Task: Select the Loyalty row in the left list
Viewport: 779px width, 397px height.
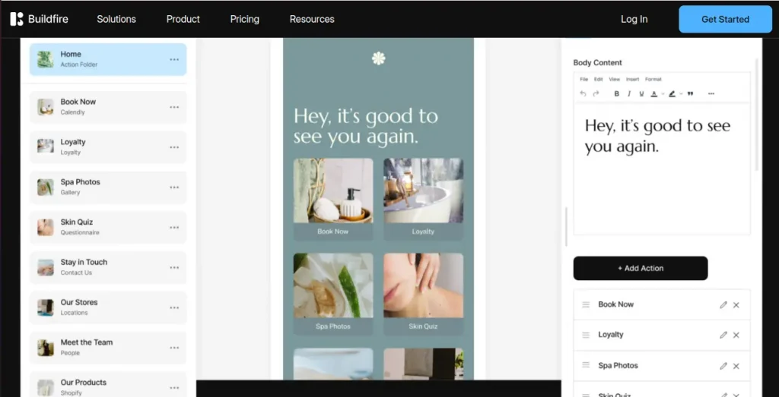Action: tap(108, 147)
